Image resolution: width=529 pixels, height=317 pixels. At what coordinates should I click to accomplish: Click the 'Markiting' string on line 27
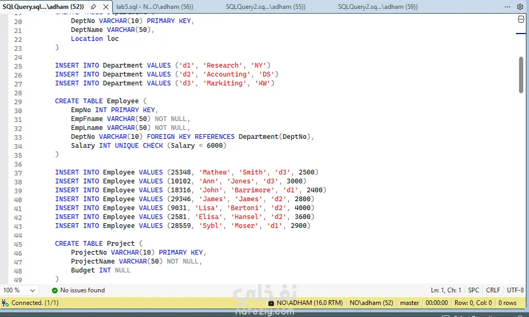225,83
